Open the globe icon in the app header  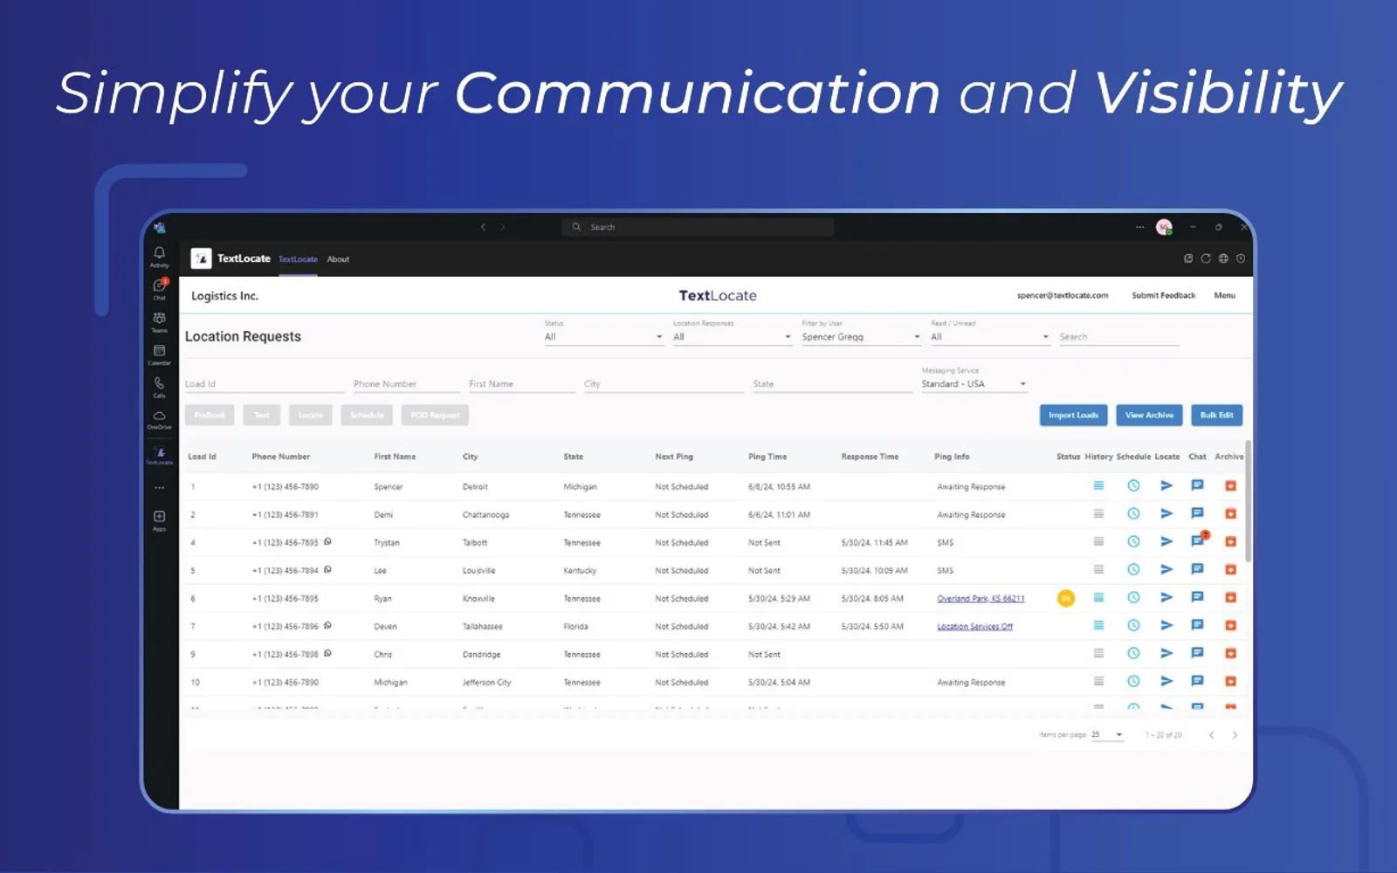(1223, 258)
